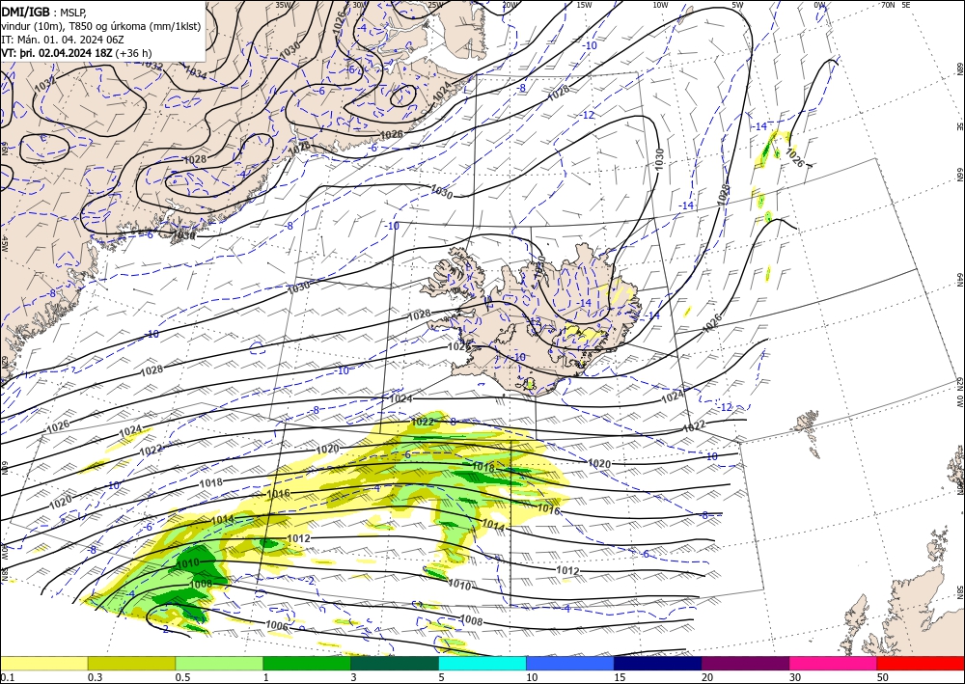Select the dark green 3–5 legend swatch
The height and width of the screenshot is (684, 965).
pos(395,663)
